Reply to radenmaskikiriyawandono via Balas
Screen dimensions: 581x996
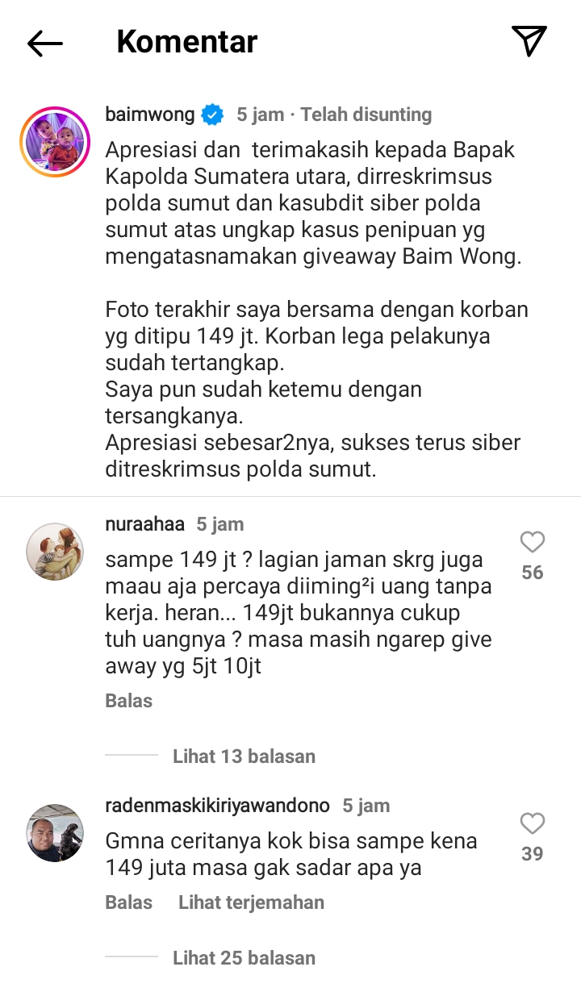tap(129, 902)
